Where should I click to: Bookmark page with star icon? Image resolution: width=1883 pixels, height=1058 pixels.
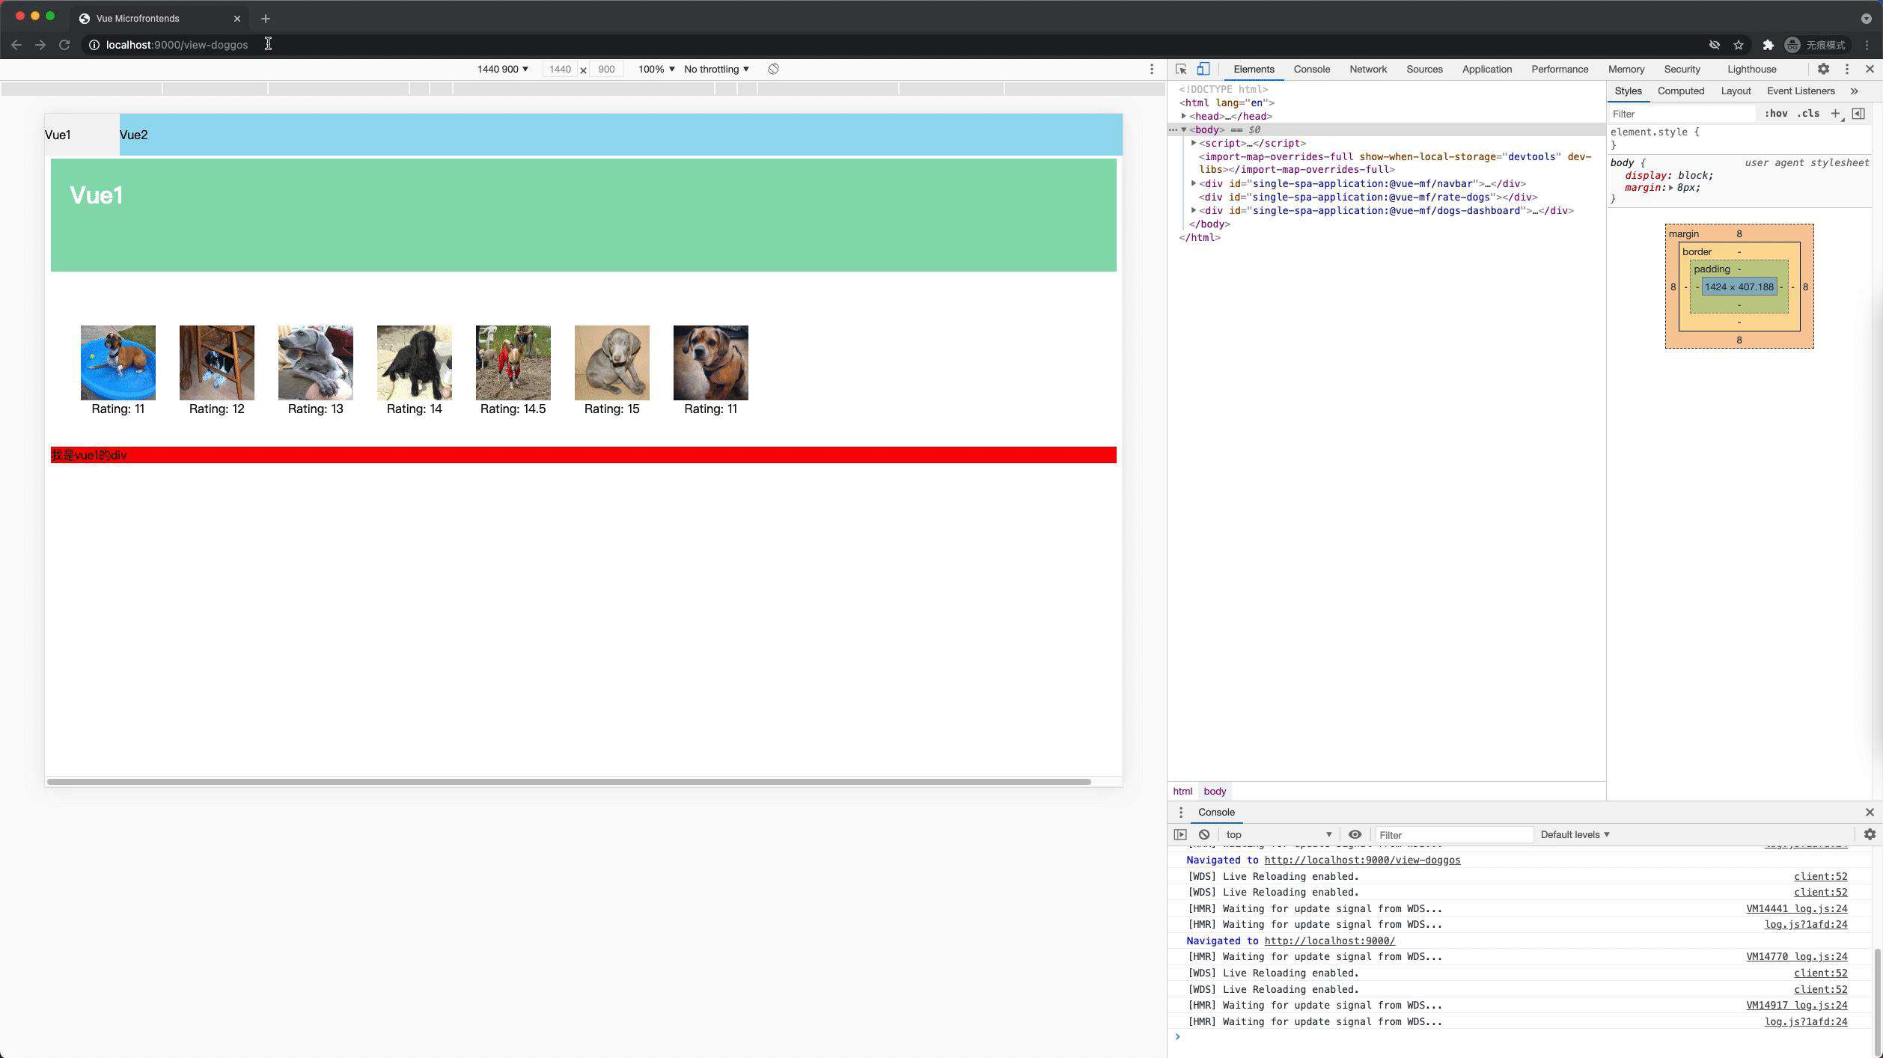tap(1739, 45)
